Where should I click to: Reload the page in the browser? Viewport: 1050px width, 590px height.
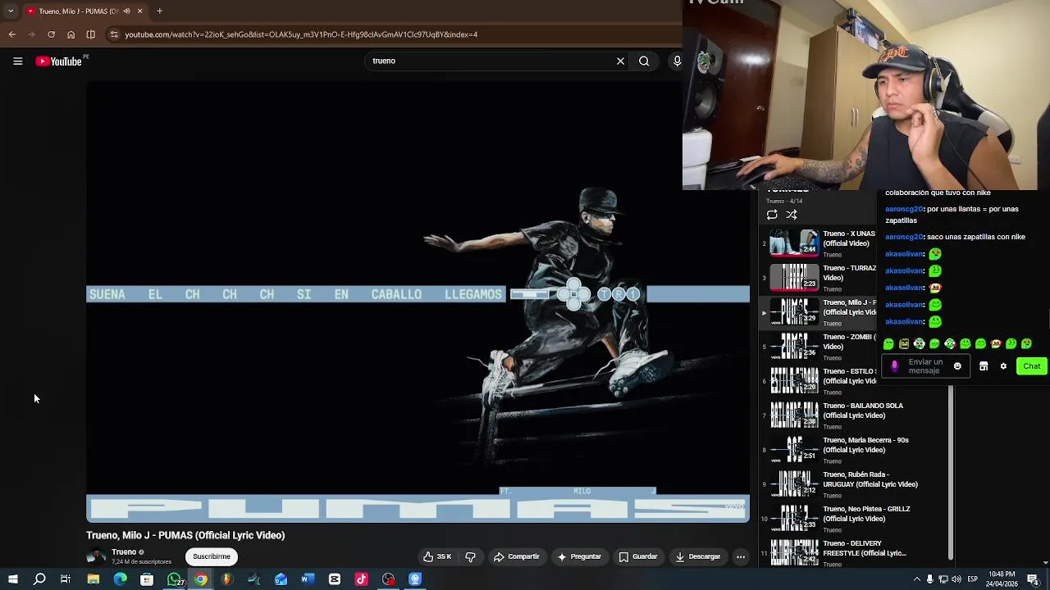pyautogui.click(x=51, y=34)
